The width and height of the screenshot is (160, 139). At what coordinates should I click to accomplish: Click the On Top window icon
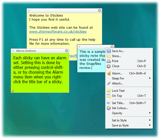pos(109,96)
